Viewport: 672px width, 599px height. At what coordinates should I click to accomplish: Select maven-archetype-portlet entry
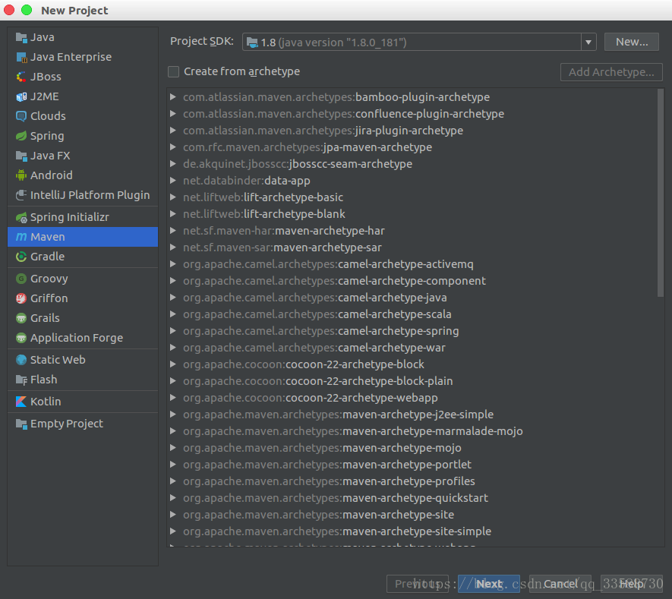pos(327,465)
